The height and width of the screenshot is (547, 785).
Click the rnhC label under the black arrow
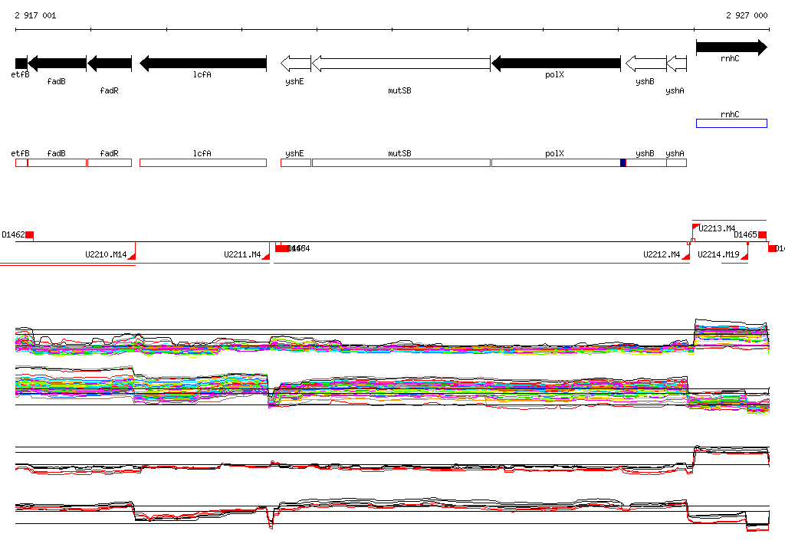pyautogui.click(x=730, y=58)
